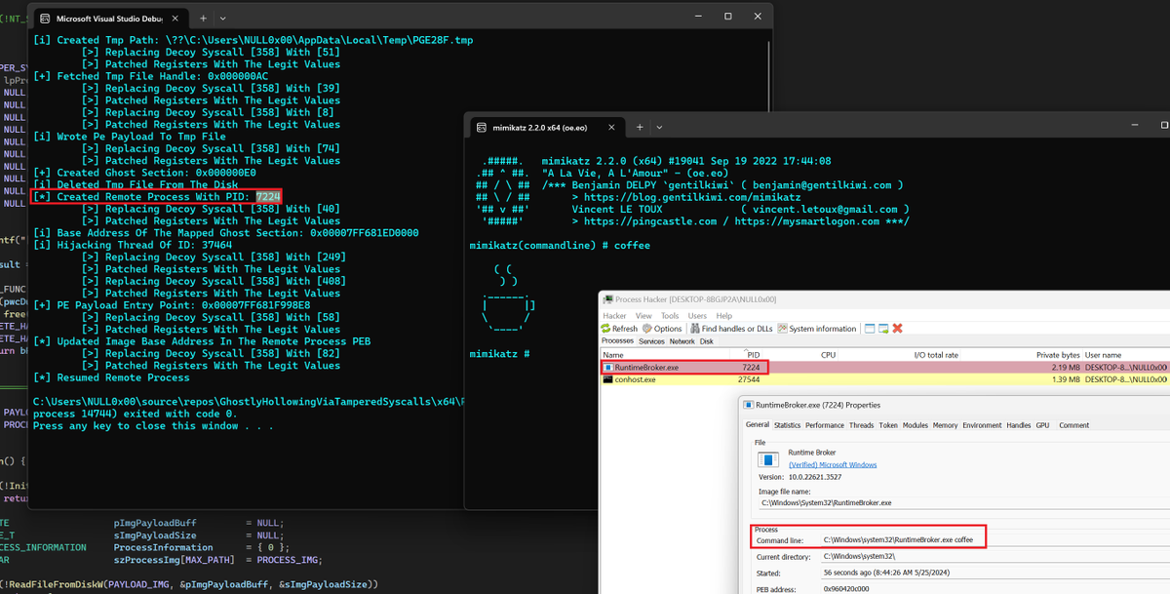Close the Debug console tab
The height and width of the screenshot is (594, 1170).
(x=176, y=19)
